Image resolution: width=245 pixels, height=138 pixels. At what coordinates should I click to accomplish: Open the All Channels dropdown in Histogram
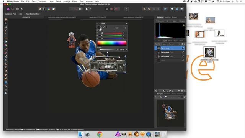click(162, 21)
